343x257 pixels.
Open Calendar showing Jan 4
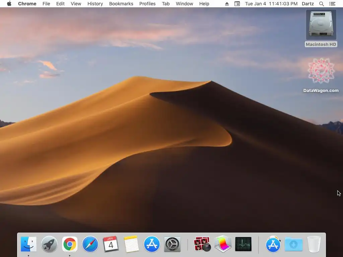point(111,244)
